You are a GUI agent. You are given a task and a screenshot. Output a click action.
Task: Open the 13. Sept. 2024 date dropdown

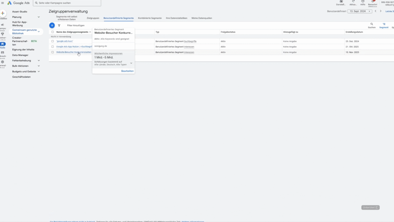point(360,11)
